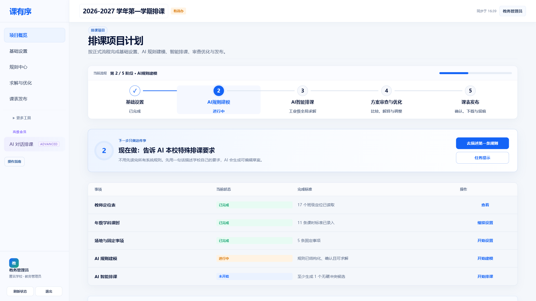Click the 课有序 logo
Screen dimensions: 536x301
20,11
